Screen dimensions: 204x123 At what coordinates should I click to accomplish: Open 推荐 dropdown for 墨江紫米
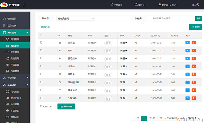(x=123, y=59)
